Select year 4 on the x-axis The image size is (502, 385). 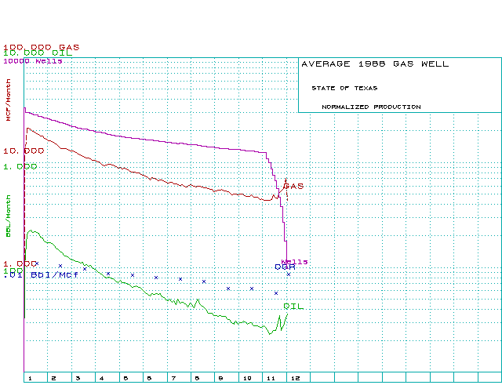[101, 378]
